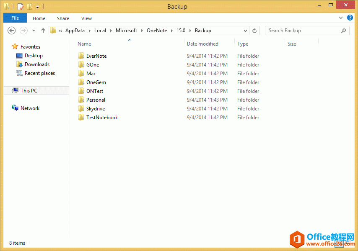Click the OneGem folder name

click(96, 82)
